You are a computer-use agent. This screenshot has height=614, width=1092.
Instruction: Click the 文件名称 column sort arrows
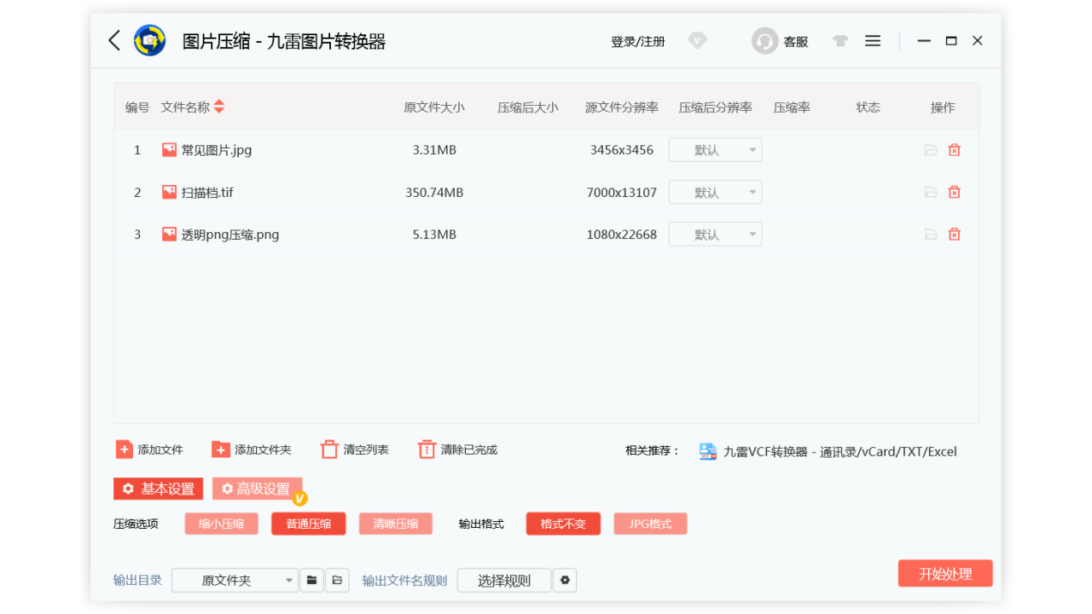[219, 107]
